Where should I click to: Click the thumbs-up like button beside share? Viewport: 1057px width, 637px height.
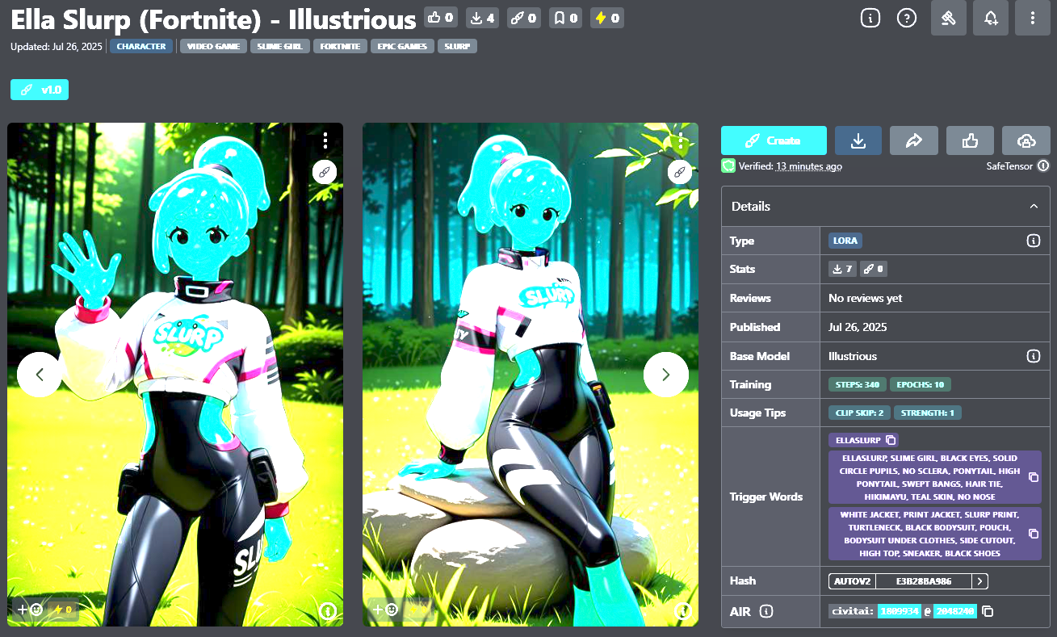pos(970,140)
